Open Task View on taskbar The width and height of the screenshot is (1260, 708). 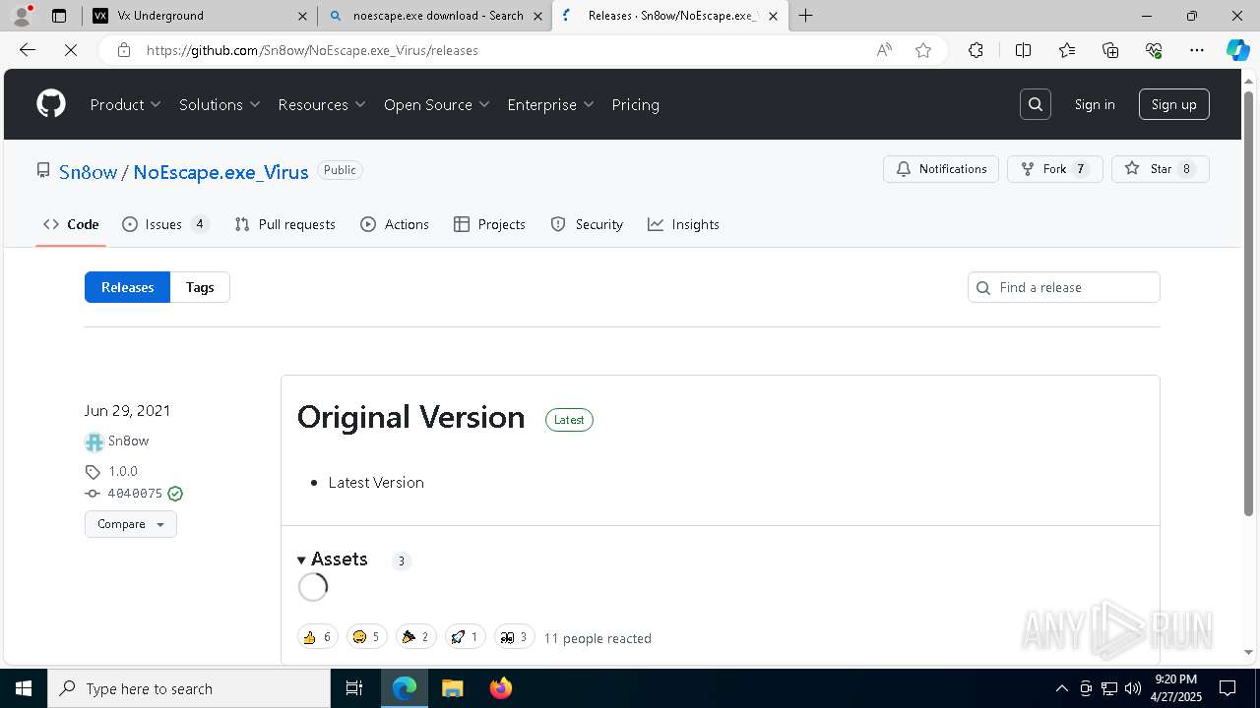pyautogui.click(x=354, y=688)
